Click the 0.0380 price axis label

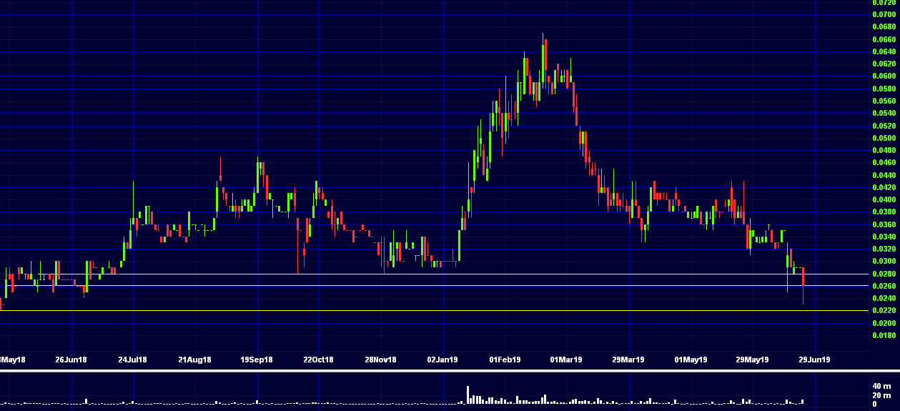[x=884, y=212]
